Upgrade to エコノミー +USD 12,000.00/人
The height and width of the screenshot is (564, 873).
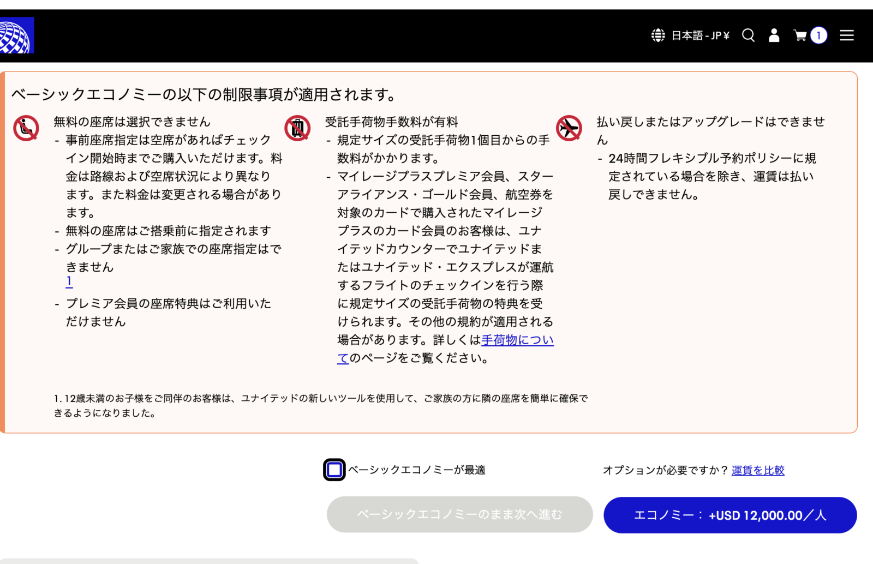tap(730, 515)
